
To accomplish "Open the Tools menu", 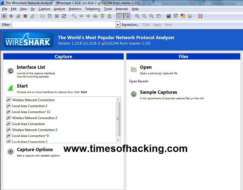I will pos(108,9).
